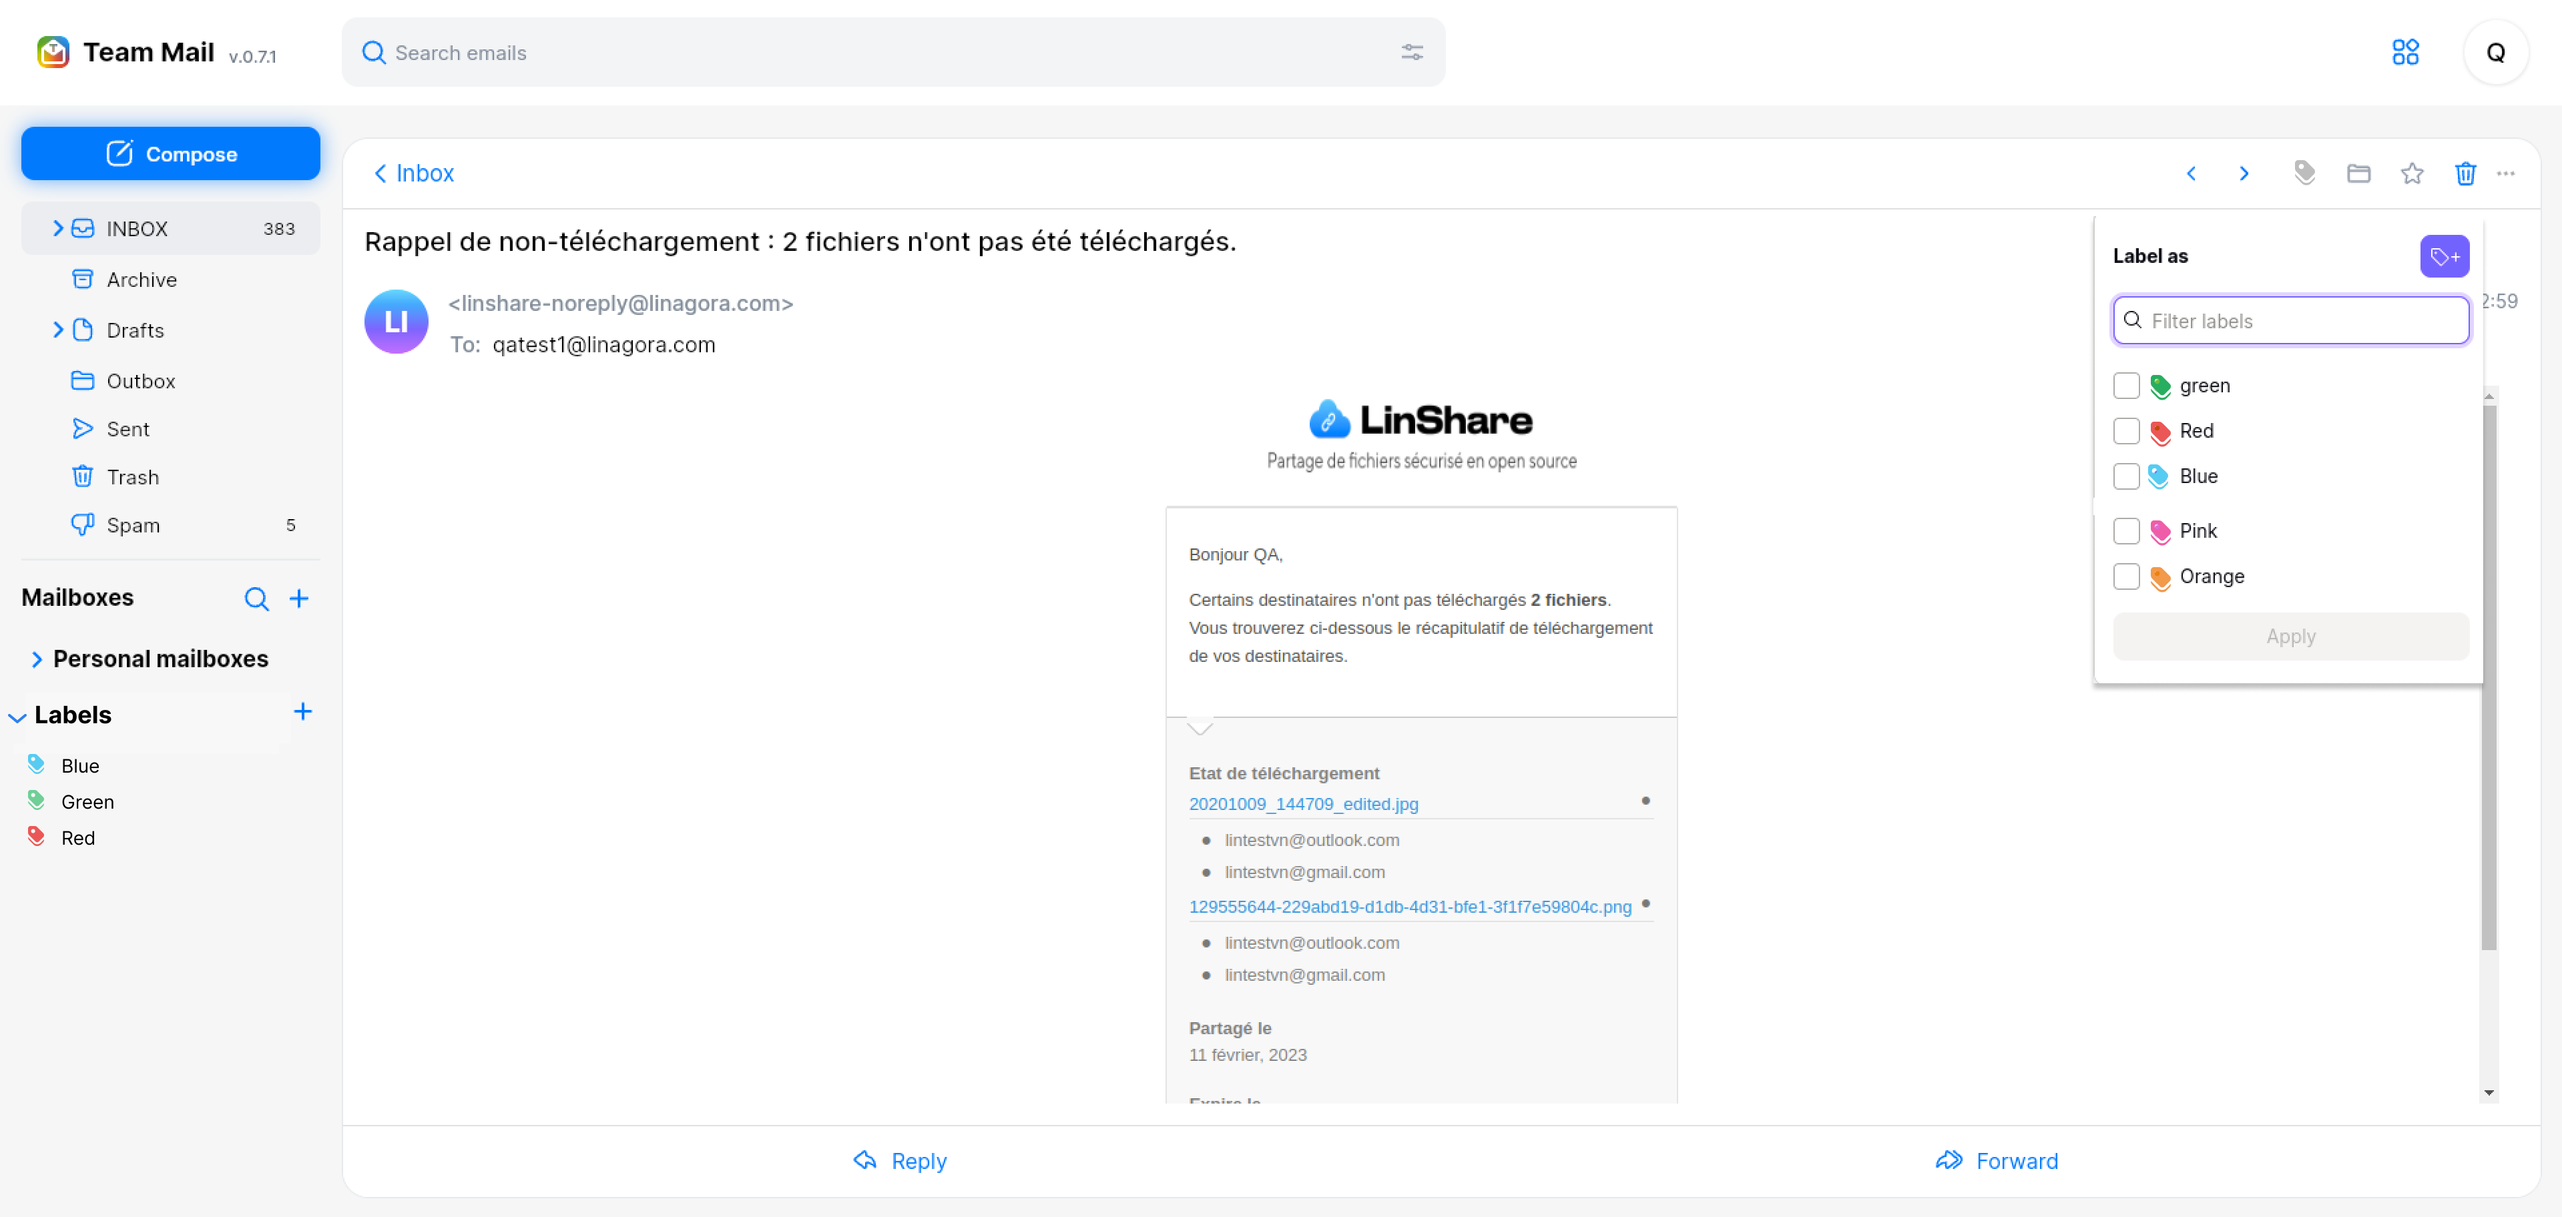
Task: Click the Search emails field
Action: coord(893,53)
